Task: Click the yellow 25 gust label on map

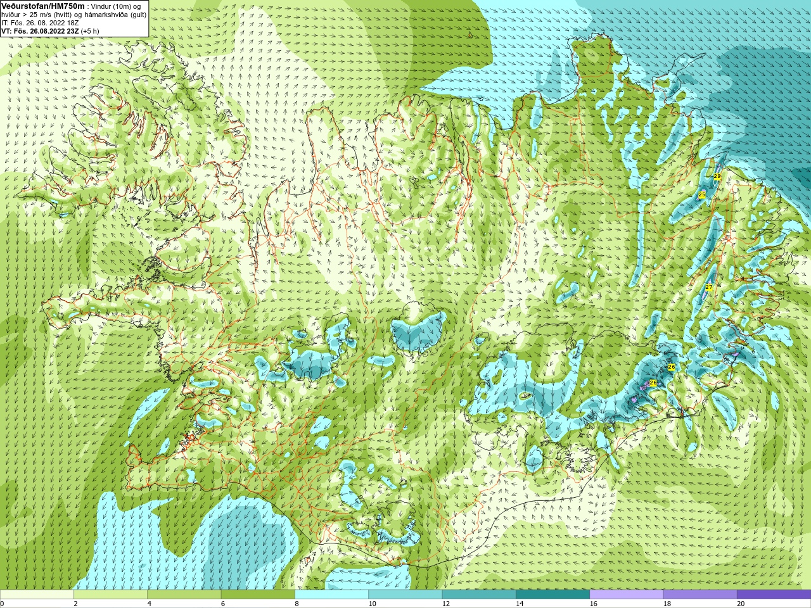Action: pos(702,194)
